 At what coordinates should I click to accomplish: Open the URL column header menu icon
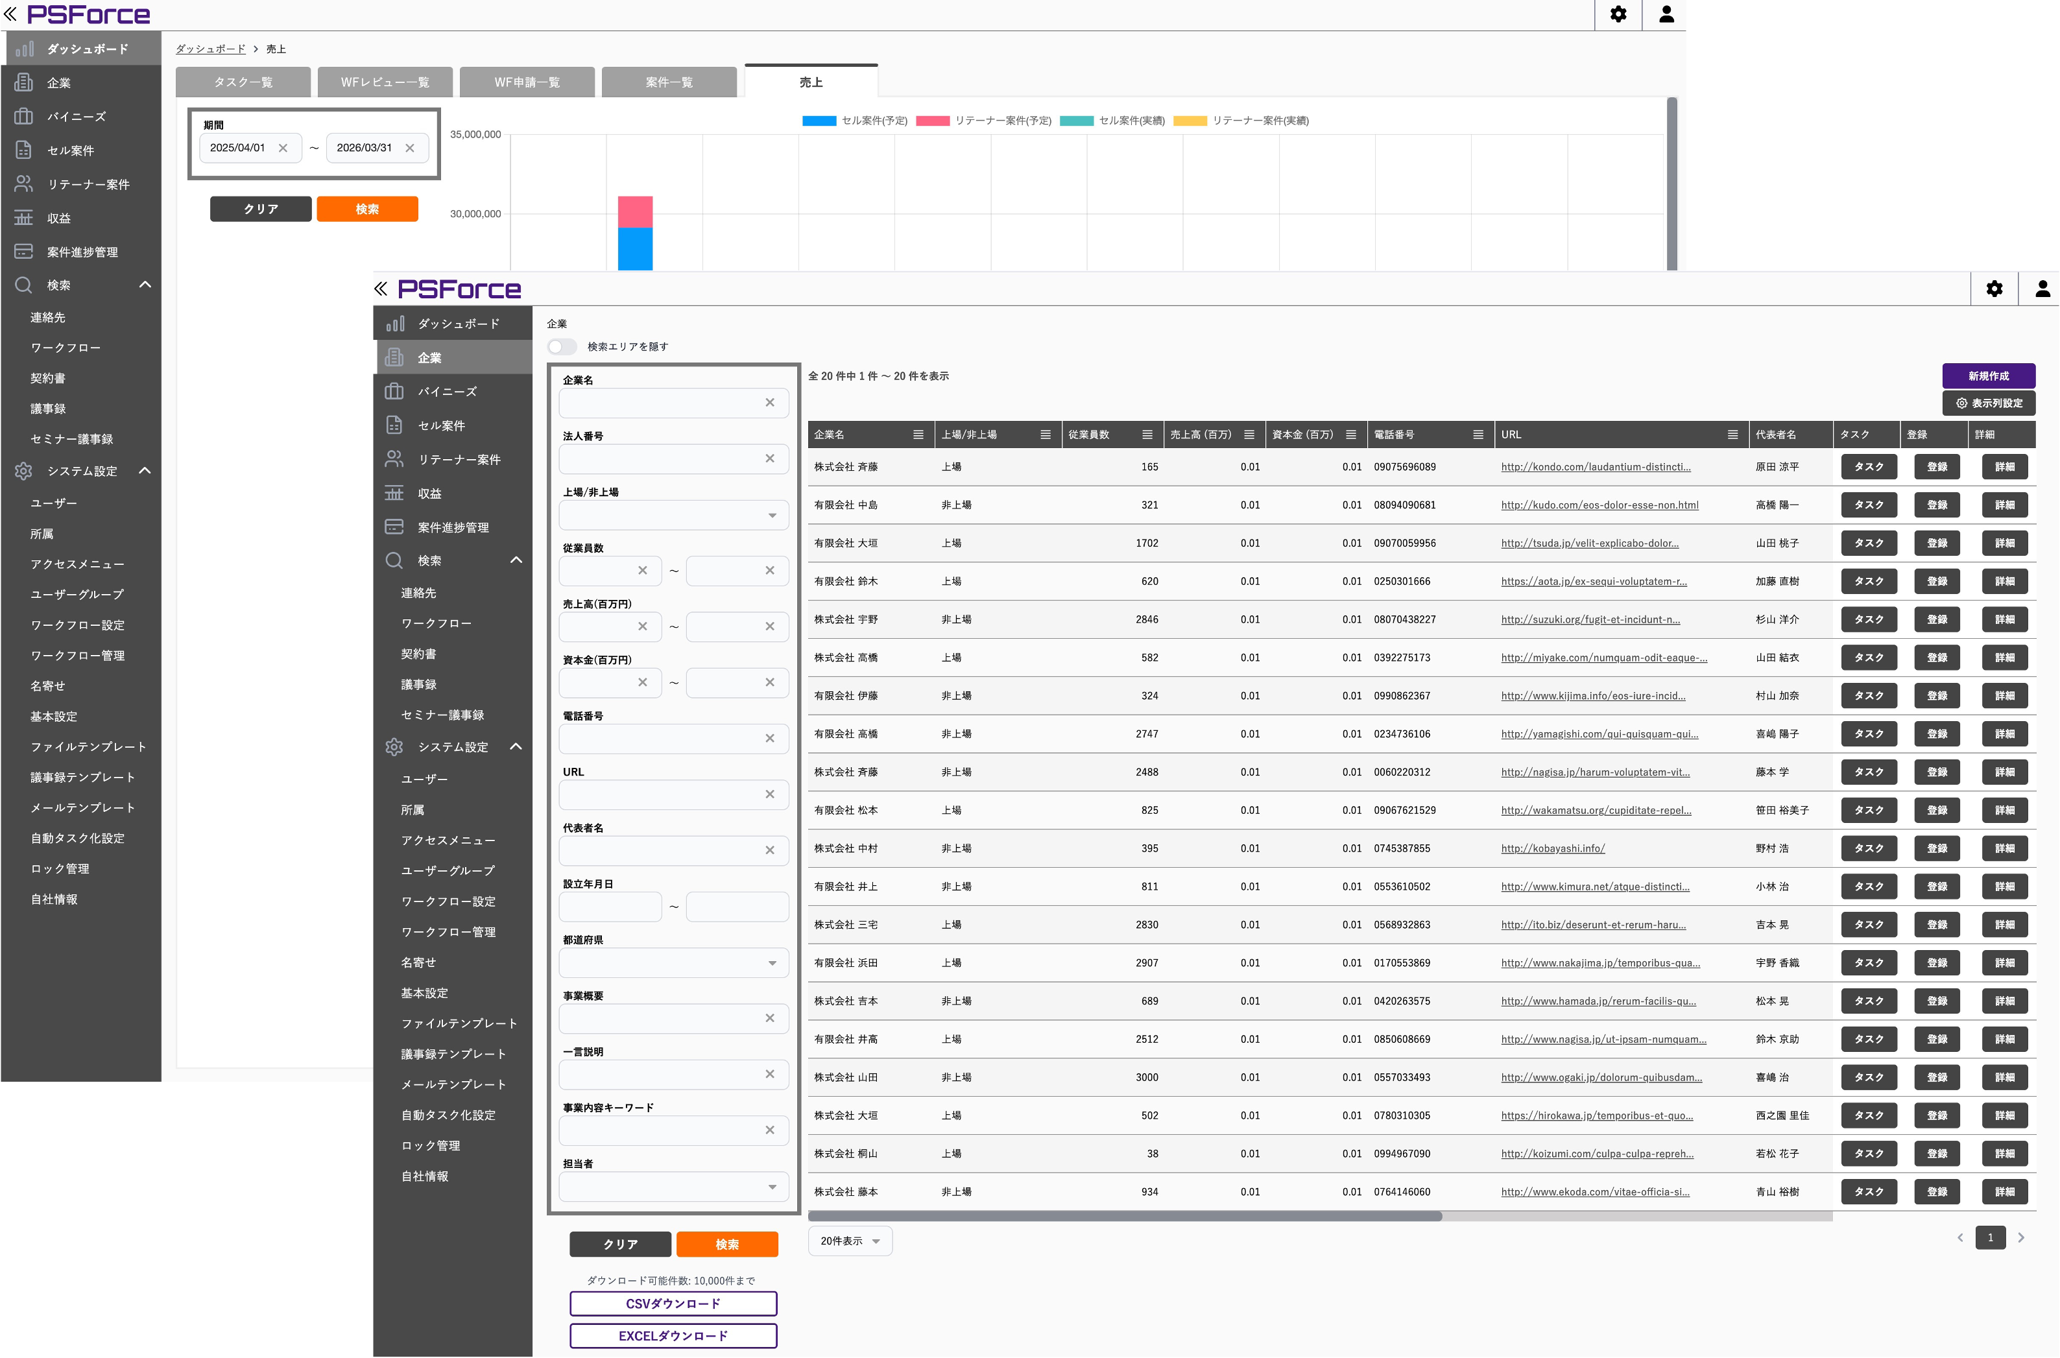(1732, 435)
